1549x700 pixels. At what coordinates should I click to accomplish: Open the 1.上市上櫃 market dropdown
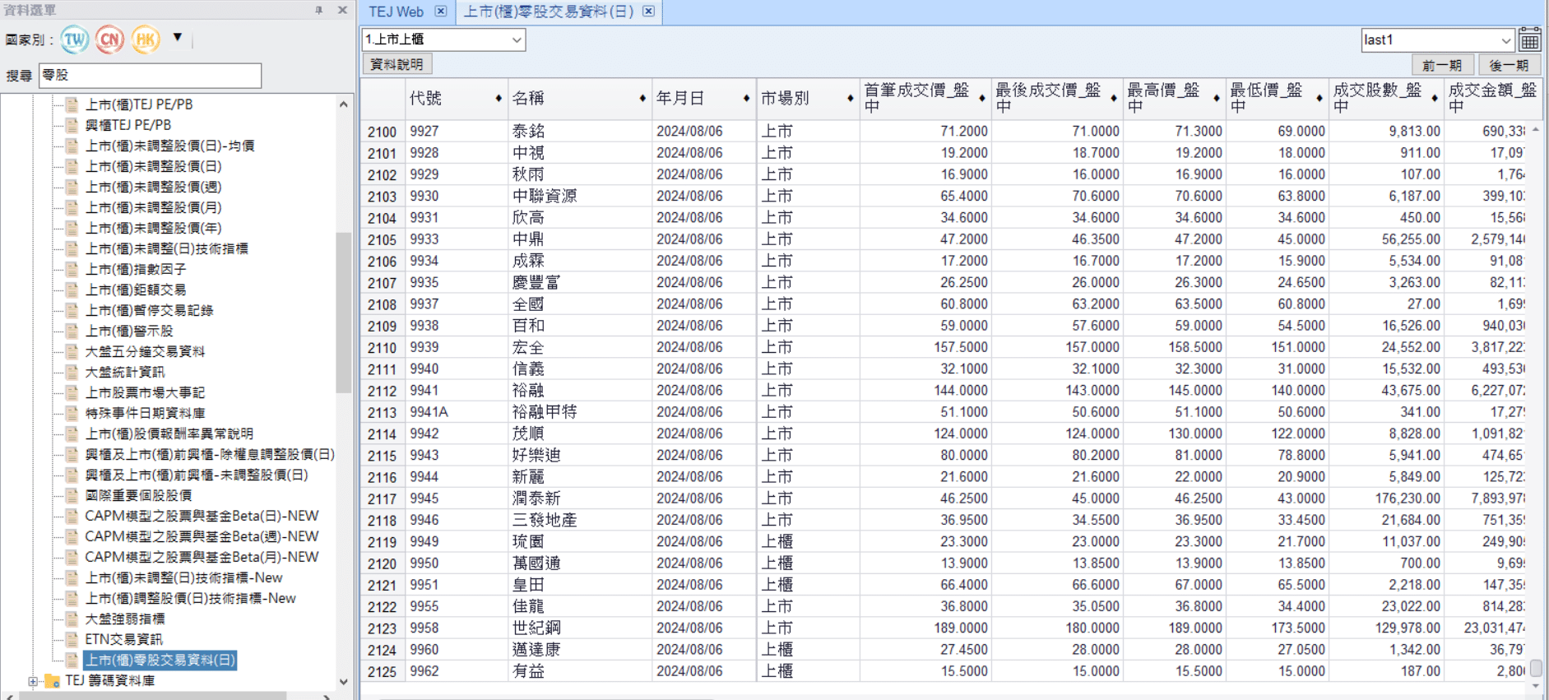tap(517, 39)
